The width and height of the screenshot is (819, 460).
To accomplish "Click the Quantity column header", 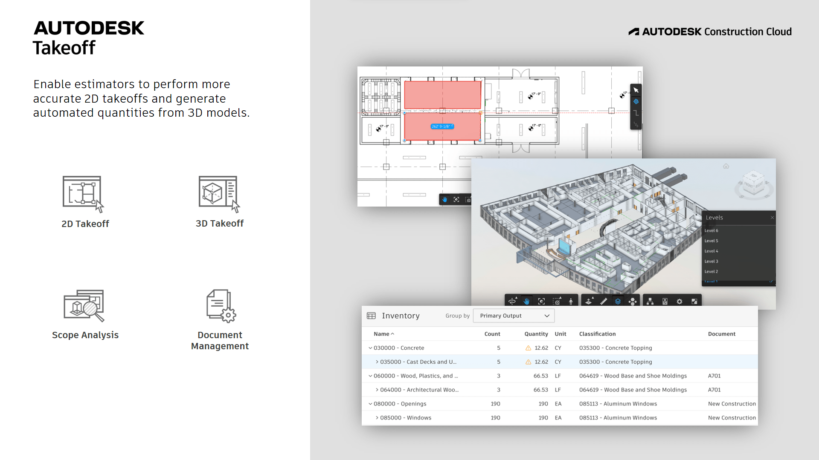I will tap(536, 334).
